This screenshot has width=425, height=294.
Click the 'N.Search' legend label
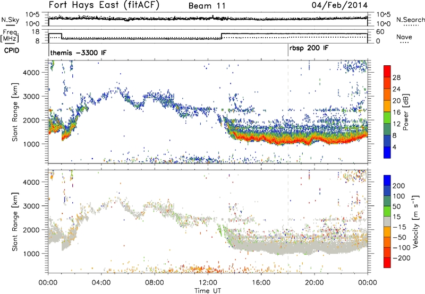[x=410, y=20]
